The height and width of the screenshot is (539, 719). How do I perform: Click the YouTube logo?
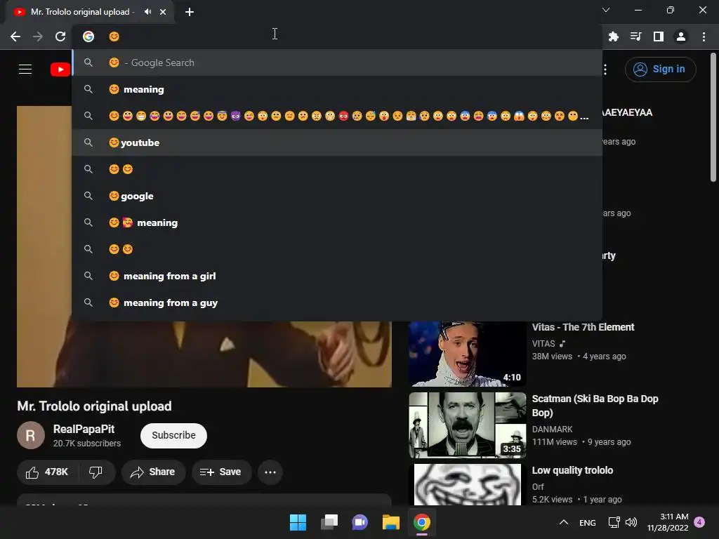60,69
